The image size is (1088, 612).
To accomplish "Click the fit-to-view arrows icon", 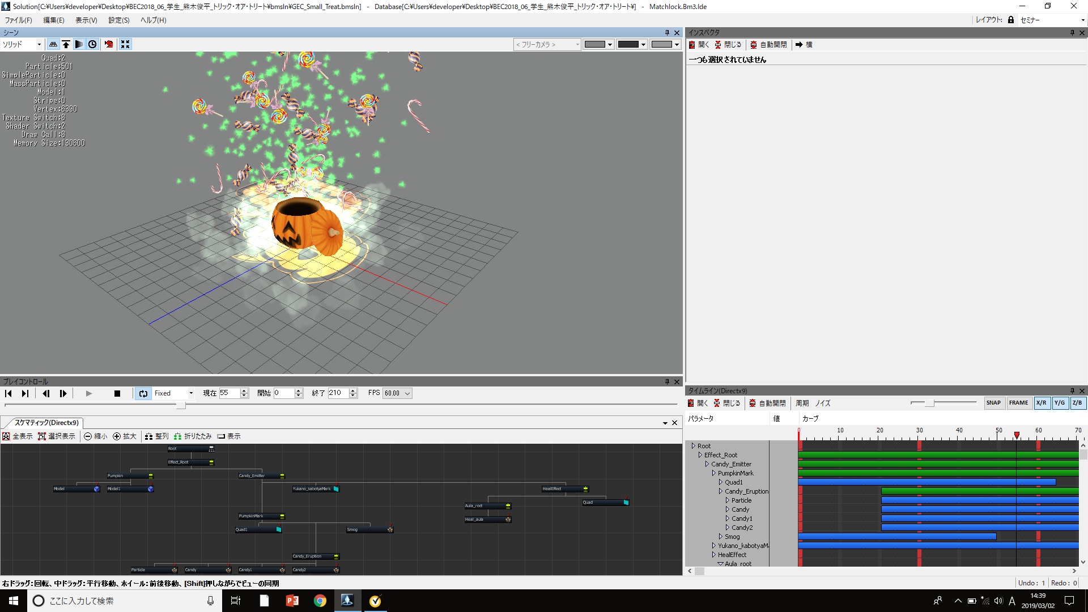I will coord(125,44).
